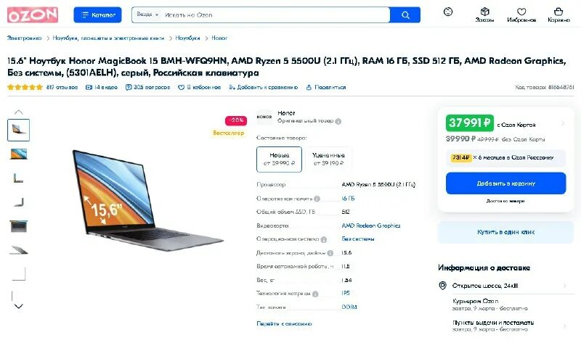Open the Везде search scope dropdown
581x356 pixels.
click(x=147, y=15)
